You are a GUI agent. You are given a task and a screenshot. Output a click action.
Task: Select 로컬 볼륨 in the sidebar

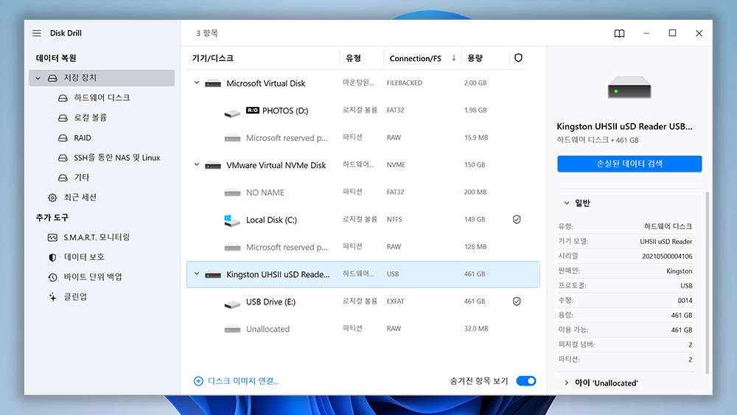point(90,117)
